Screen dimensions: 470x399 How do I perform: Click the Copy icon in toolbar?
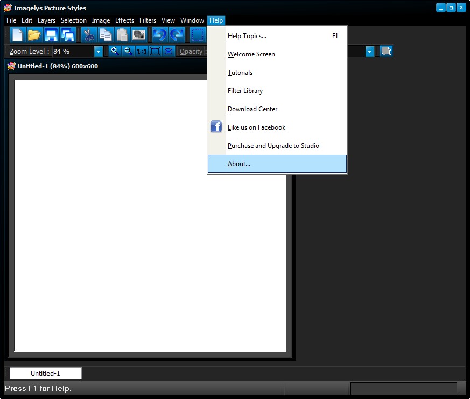point(105,35)
